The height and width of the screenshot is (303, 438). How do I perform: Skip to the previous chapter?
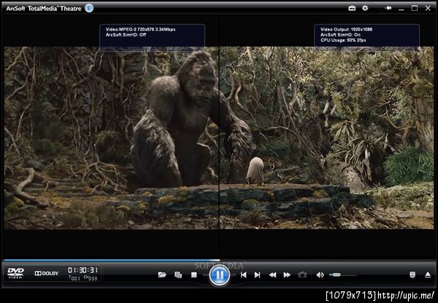click(244, 275)
